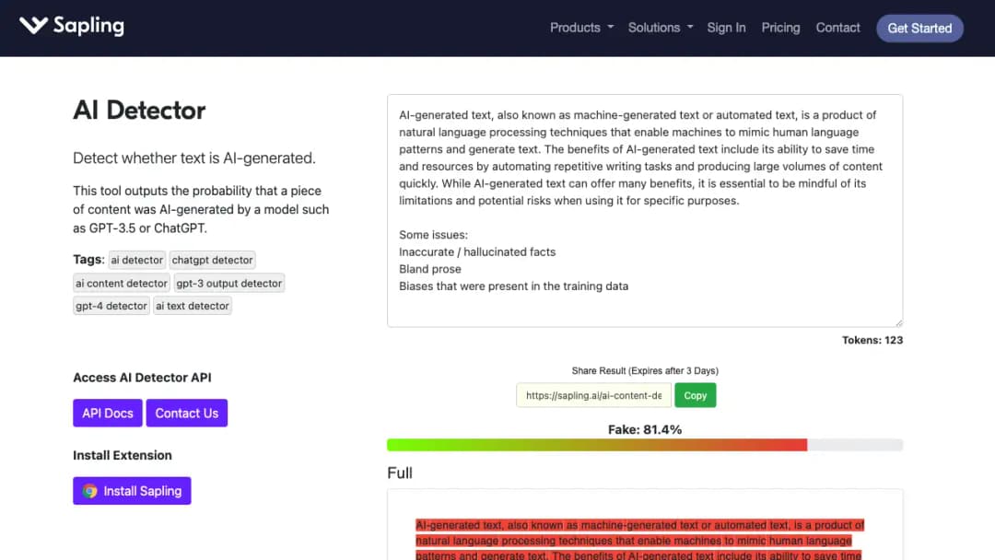The image size is (995, 560).
Task: Copy the share result URL
Action: [x=695, y=394]
